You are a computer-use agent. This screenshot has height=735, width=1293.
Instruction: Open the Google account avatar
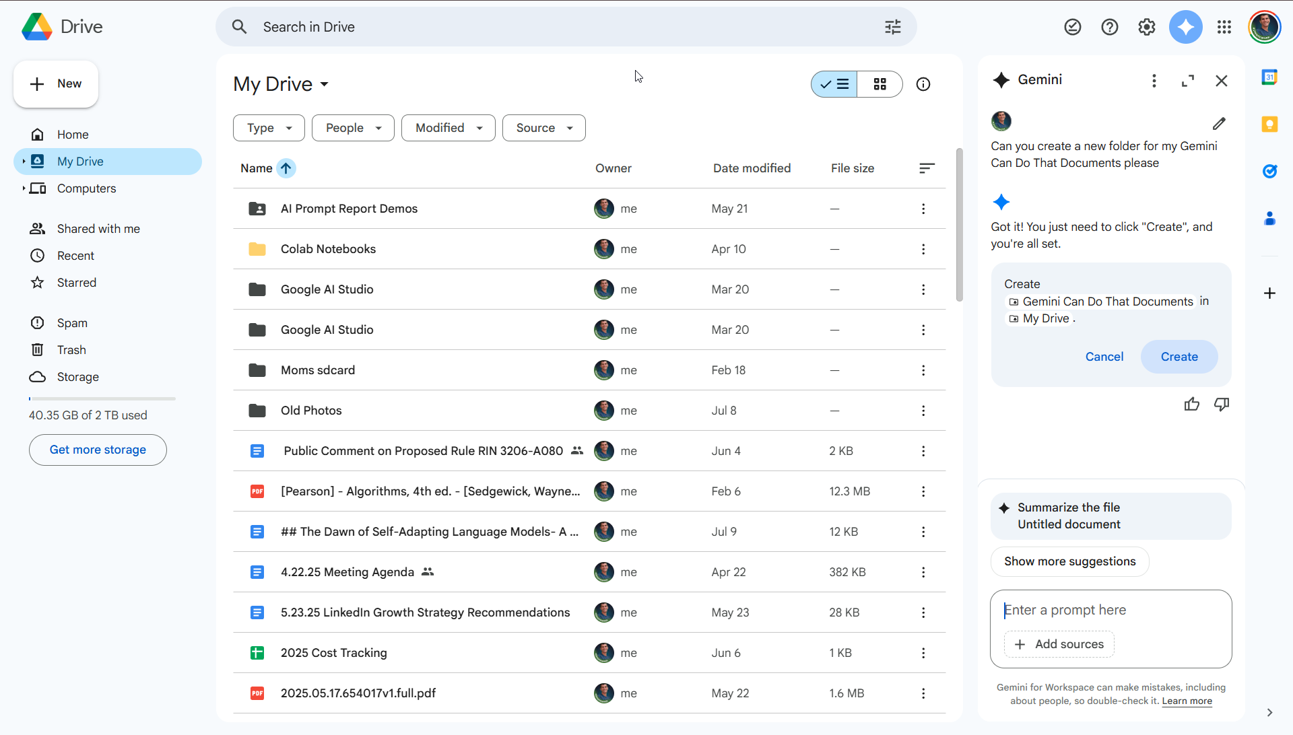tap(1264, 27)
